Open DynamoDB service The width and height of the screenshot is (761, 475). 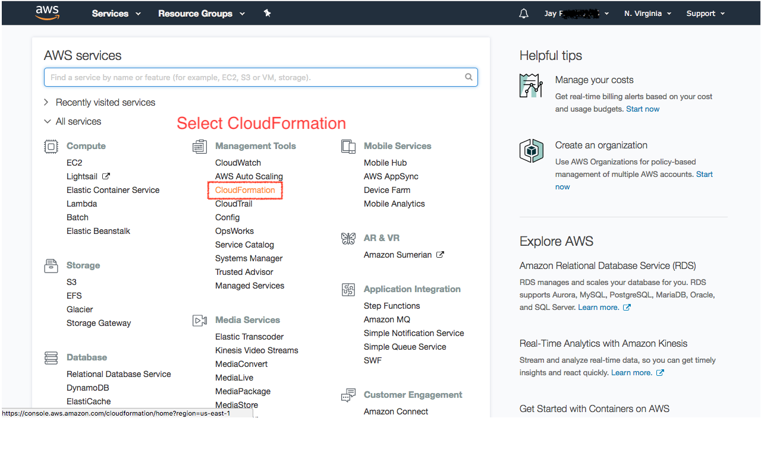88,388
